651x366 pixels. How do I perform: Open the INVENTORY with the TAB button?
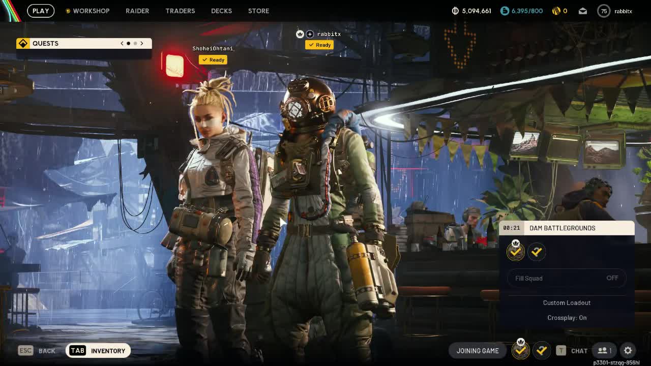point(98,350)
